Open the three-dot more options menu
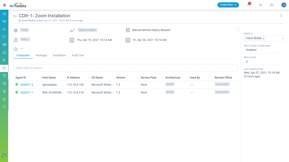The image size is (289, 162). click(281, 16)
